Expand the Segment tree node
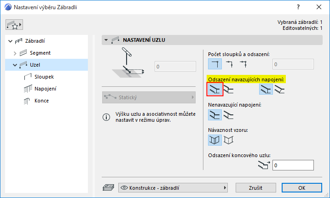Image resolution: width=330 pixels, height=198 pixels. 15,53
